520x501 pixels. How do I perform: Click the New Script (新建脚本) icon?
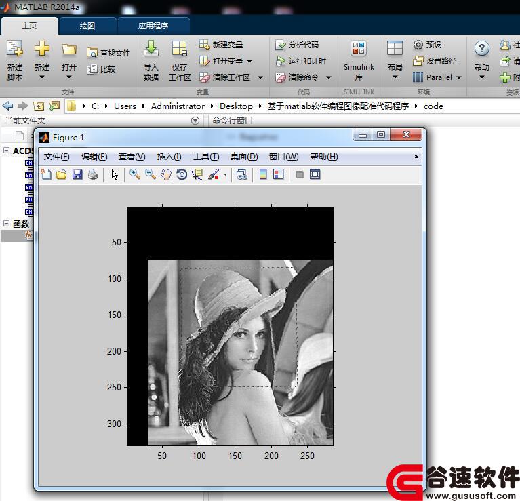[15, 49]
